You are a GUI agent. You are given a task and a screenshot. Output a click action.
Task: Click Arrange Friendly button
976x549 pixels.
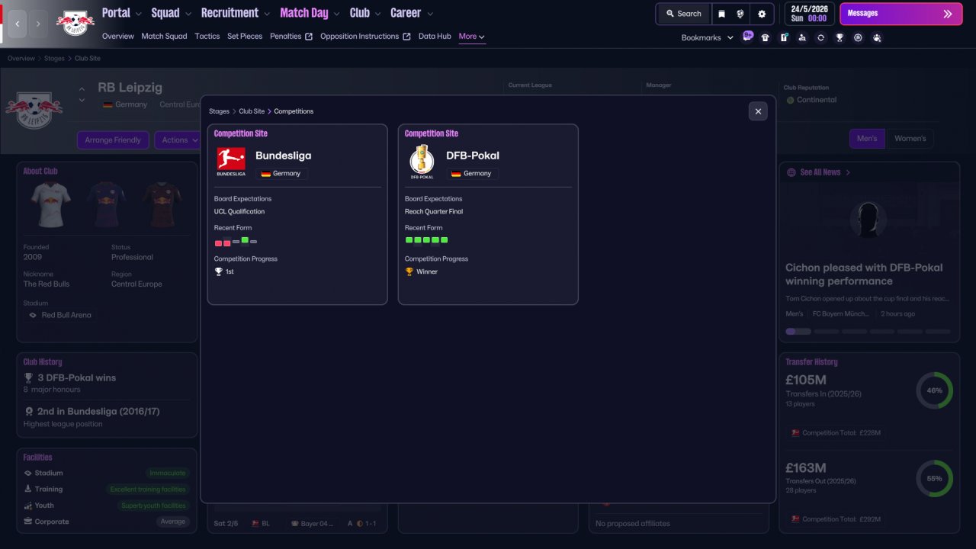(x=113, y=140)
